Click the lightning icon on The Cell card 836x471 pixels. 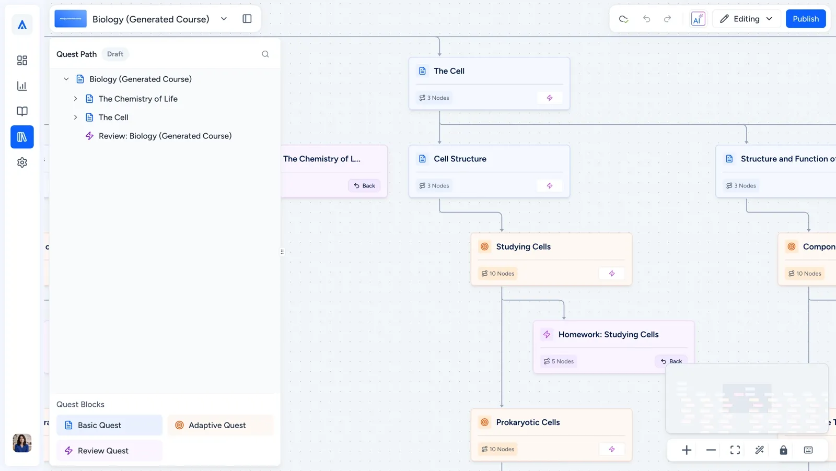point(550,98)
